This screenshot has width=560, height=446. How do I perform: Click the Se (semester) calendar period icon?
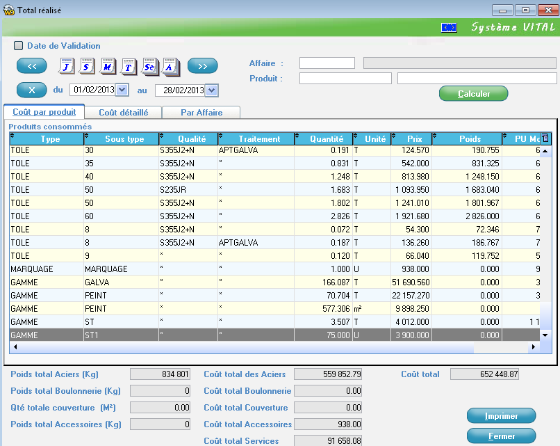[x=151, y=66]
